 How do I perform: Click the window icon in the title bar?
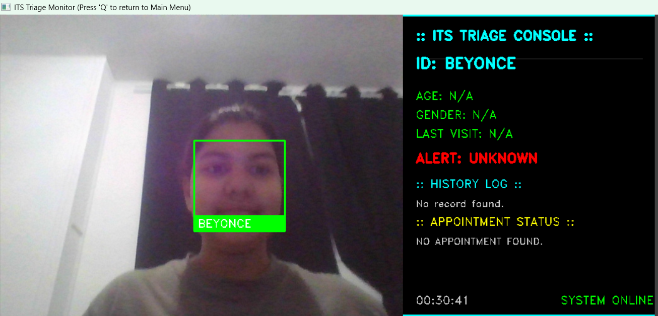pos(6,7)
